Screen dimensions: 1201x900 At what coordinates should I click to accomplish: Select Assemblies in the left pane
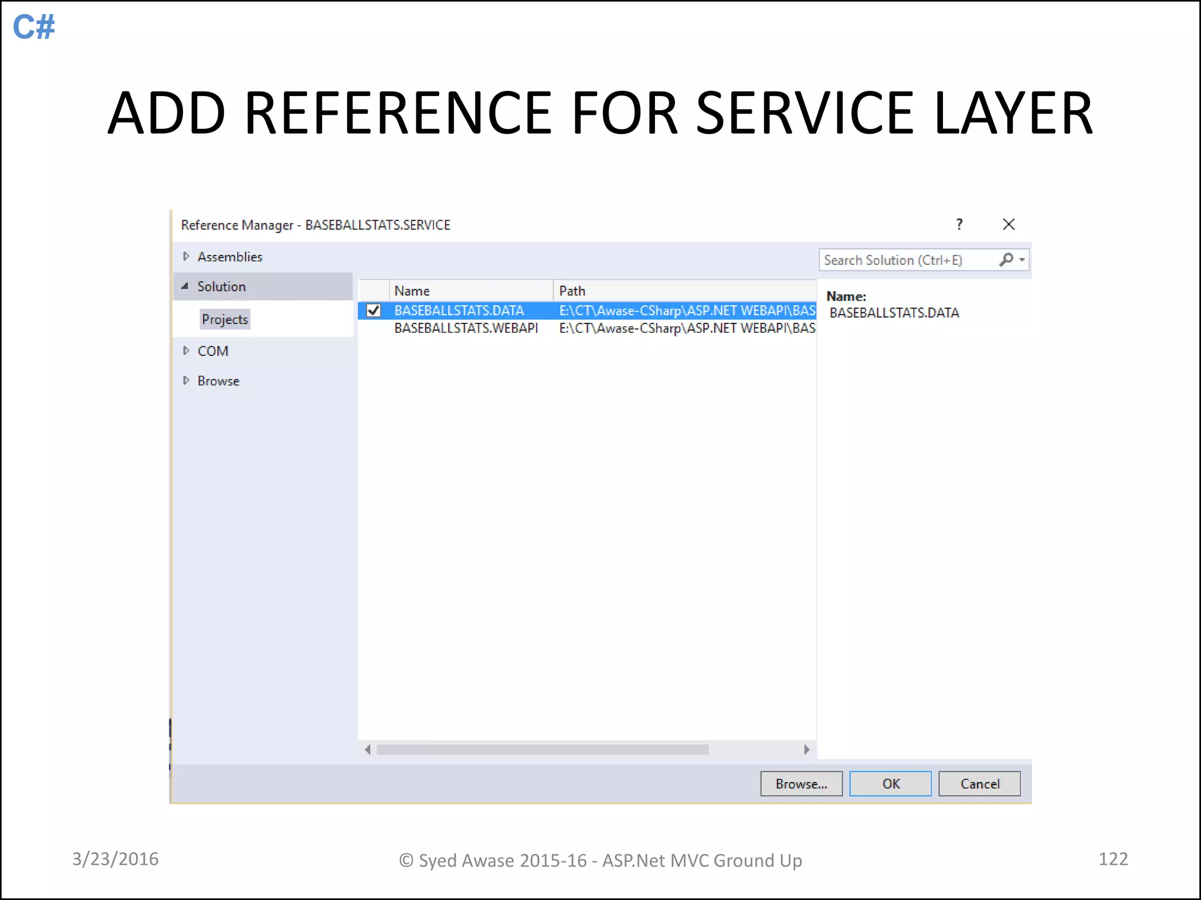pyautogui.click(x=230, y=257)
